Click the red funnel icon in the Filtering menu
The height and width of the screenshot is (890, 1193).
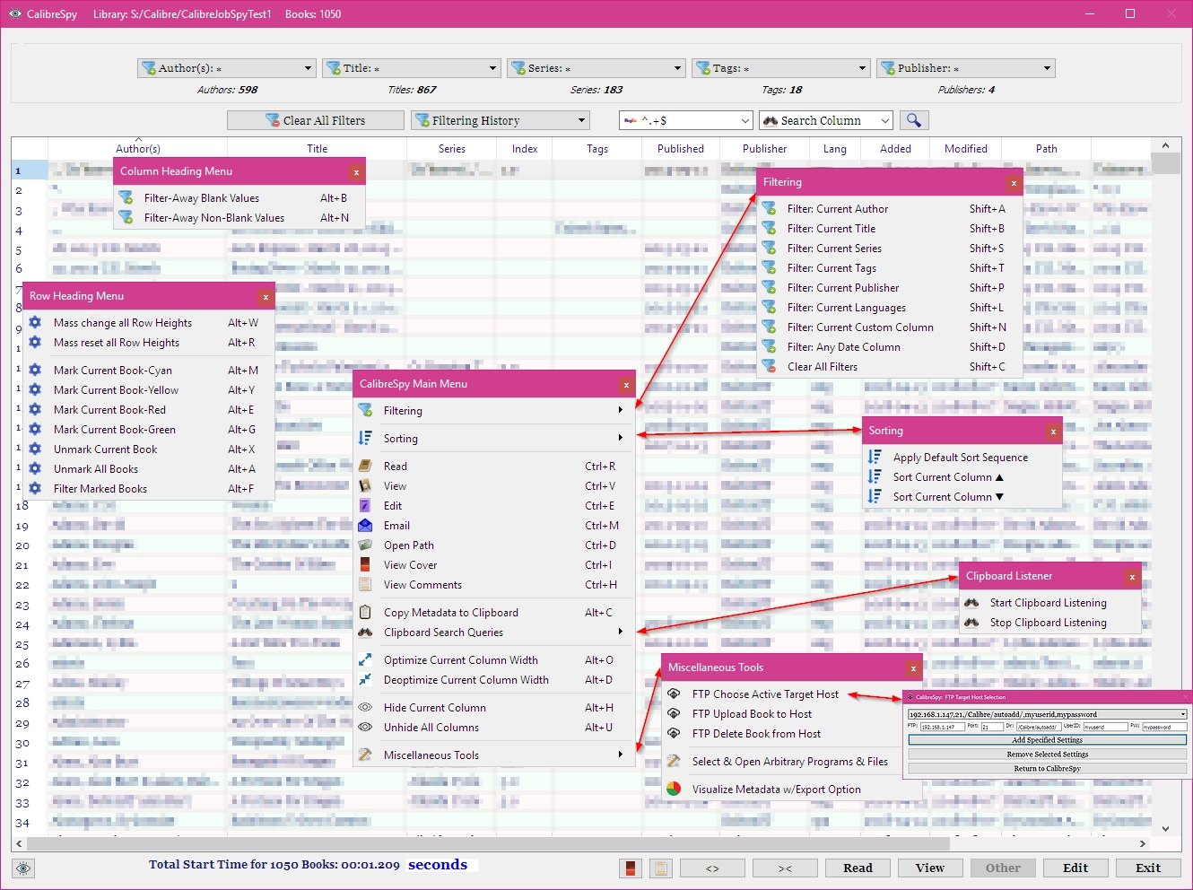[769, 366]
